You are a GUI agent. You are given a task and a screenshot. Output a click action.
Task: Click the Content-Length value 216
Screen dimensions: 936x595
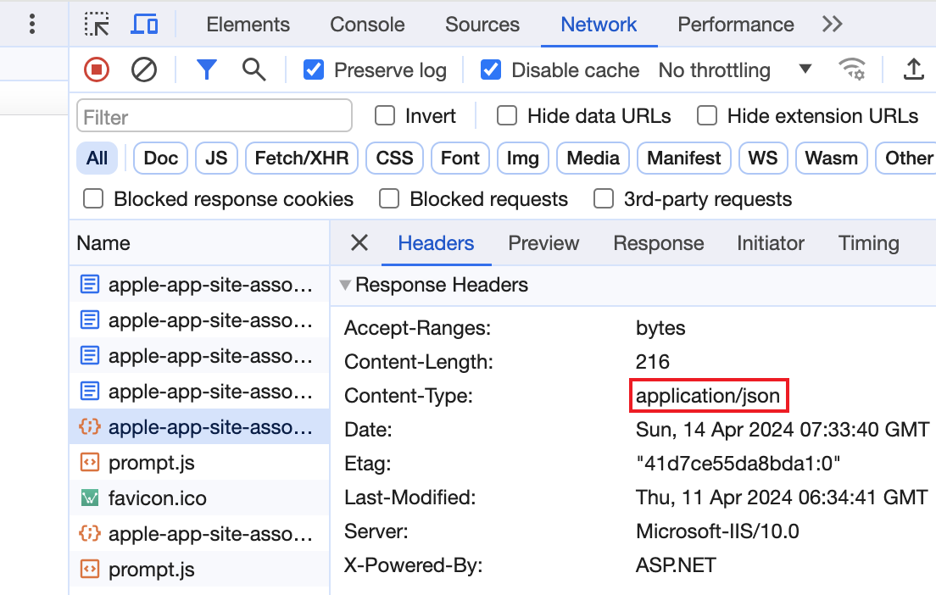(x=653, y=362)
